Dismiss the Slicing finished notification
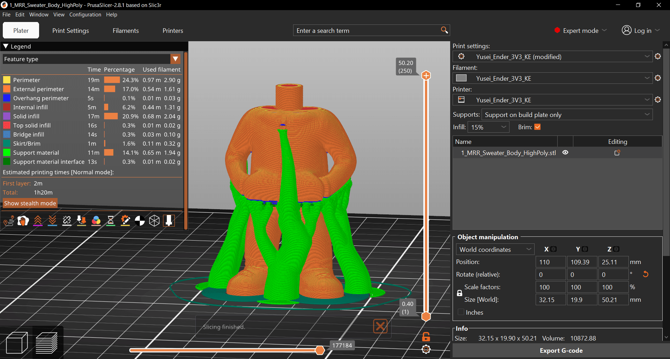Viewport: 670px width, 359px height. (380, 327)
